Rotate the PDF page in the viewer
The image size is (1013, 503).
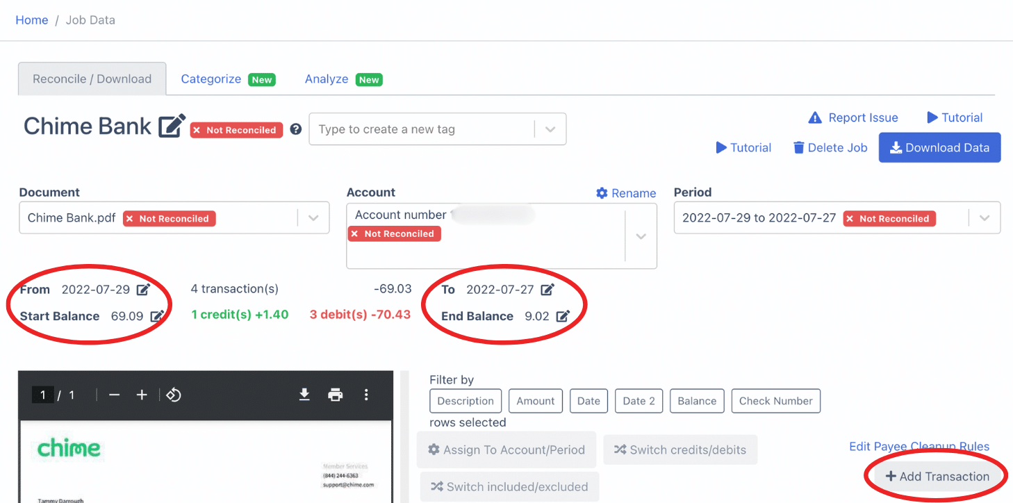tap(173, 394)
